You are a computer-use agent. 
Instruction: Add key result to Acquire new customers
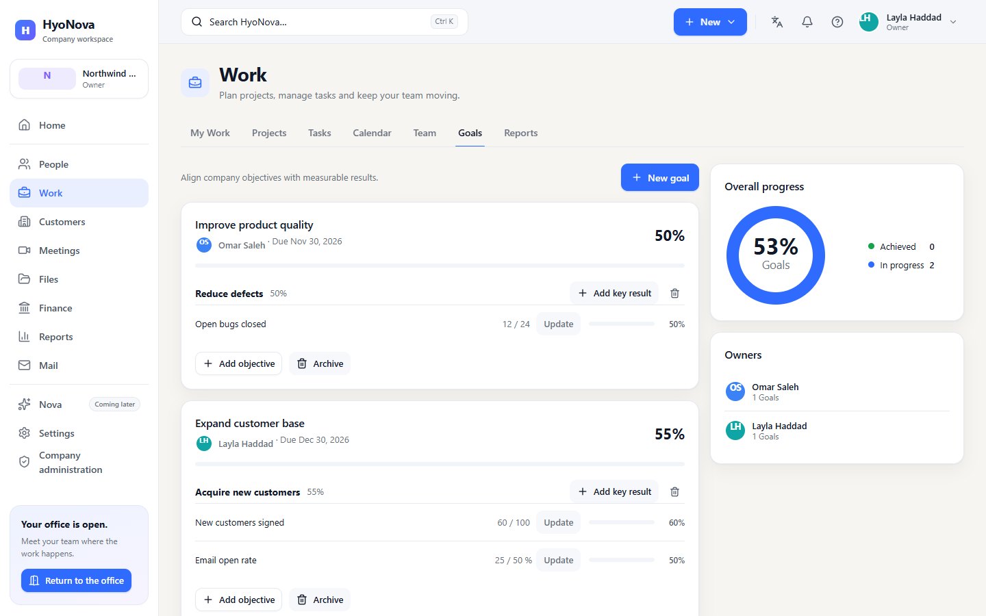tap(614, 491)
